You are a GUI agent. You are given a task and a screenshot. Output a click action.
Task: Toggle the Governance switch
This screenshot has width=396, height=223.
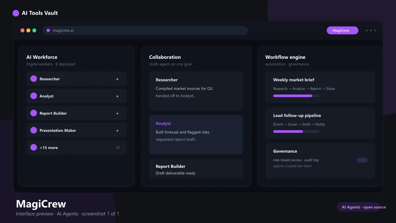click(x=362, y=160)
